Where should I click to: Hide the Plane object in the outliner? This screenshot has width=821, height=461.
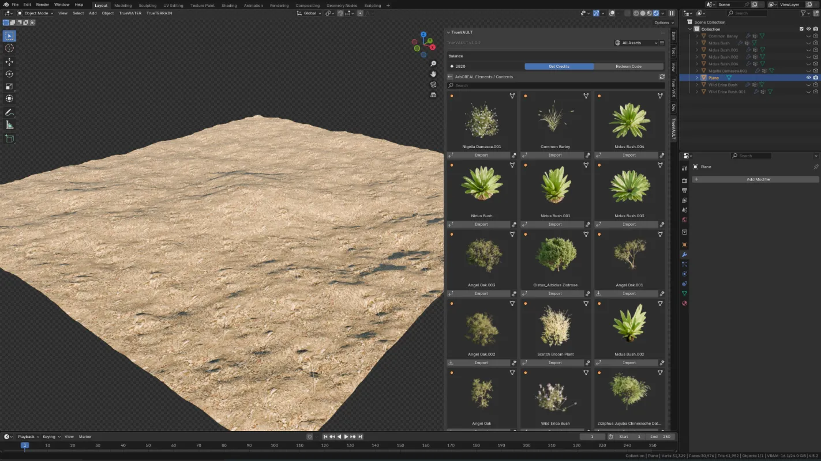[x=809, y=78]
